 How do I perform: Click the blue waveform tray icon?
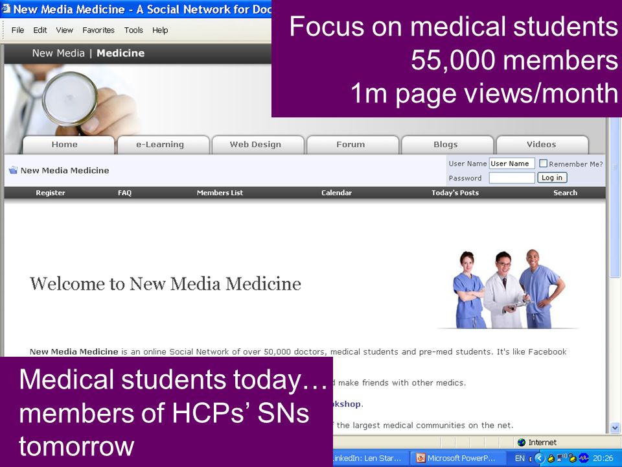(584, 458)
